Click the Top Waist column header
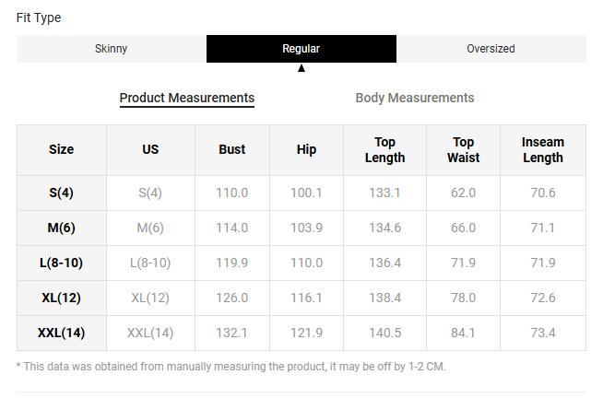 (463, 149)
